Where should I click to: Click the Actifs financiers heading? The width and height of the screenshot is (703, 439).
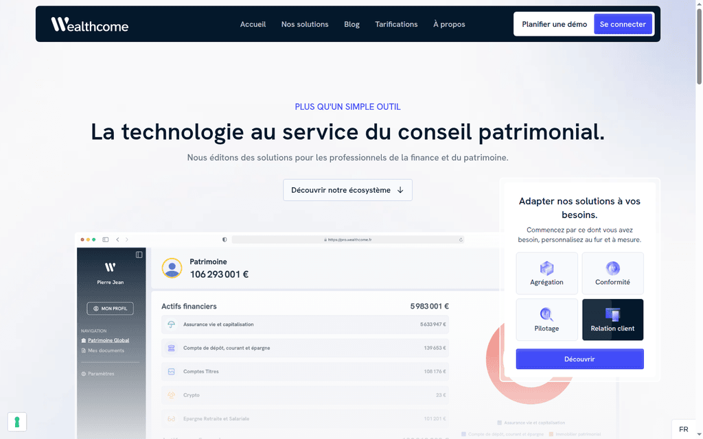point(189,307)
